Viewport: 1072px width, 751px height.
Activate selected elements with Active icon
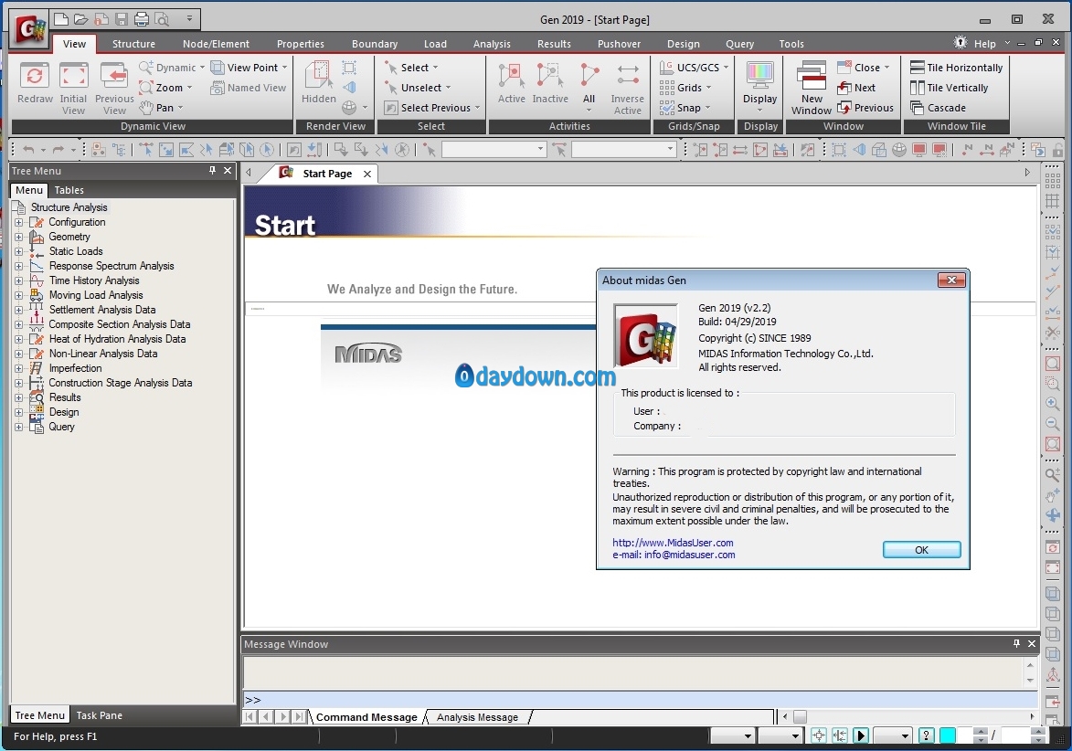(x=512, y=83)
